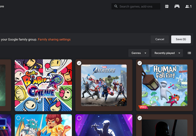Viewport: 196px width, 136px height.
Task: Open the Super Bomberman R Online cover
Action: pos(43,85)
